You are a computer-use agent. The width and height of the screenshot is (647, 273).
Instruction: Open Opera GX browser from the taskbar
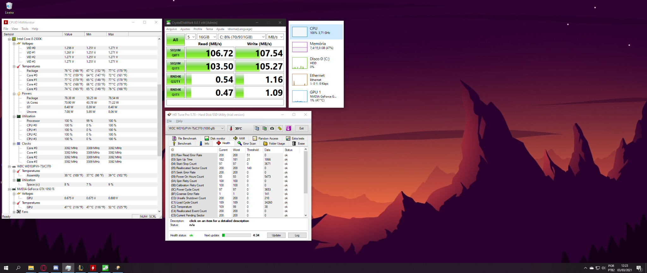click(43, 268)
